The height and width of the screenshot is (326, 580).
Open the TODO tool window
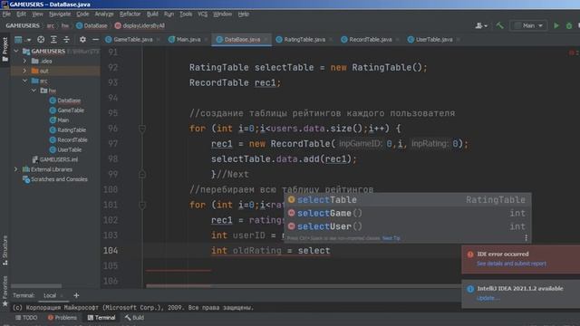pyautogui.click(x=26, y=318)
